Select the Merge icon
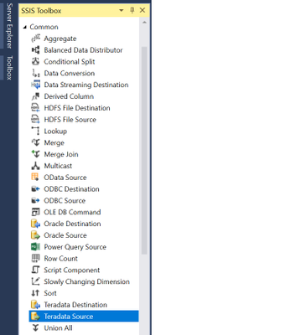The image size is (306, 335). [35, 142]
